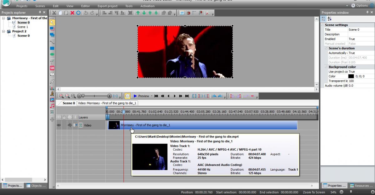Click the red Delete X icon
The image size is (375, 195).
click(x=72, y=13)
